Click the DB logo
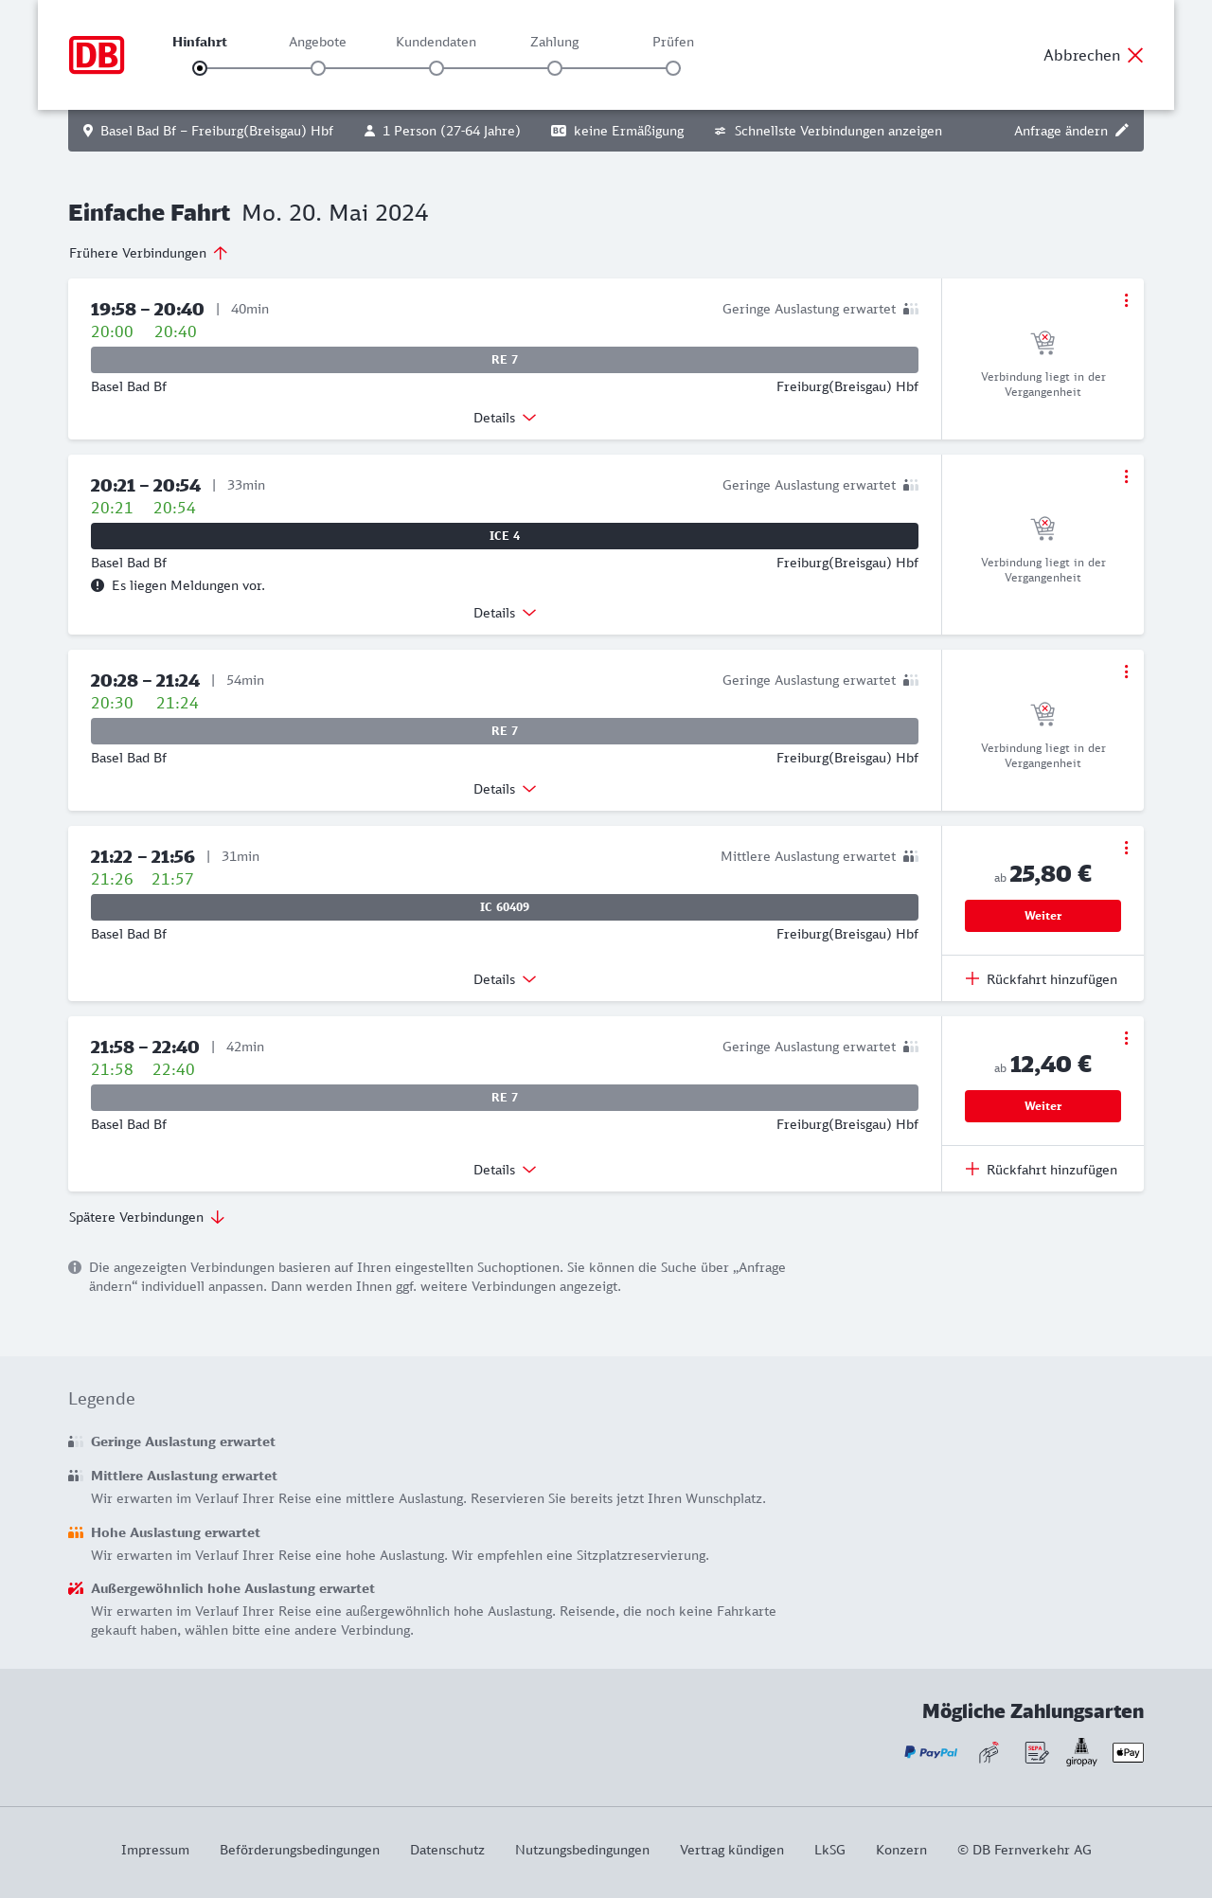 tap(97, 55)
